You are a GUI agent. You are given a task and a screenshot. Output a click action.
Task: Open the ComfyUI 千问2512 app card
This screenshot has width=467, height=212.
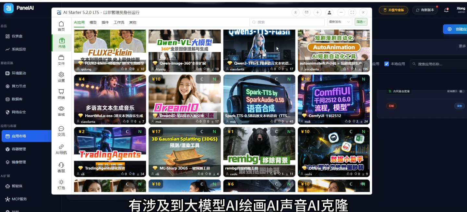coord(334,100)
